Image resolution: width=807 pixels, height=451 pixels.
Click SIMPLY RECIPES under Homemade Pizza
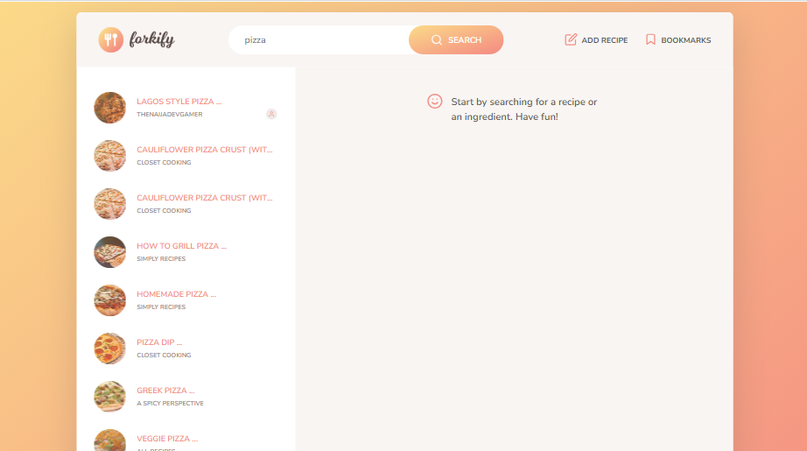(x=161, y=307)
